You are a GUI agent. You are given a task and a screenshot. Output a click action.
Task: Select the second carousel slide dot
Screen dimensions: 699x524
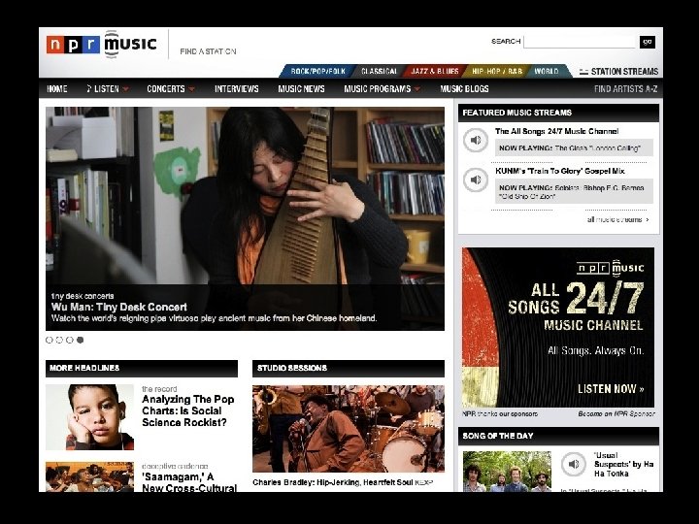click(59, 340)
